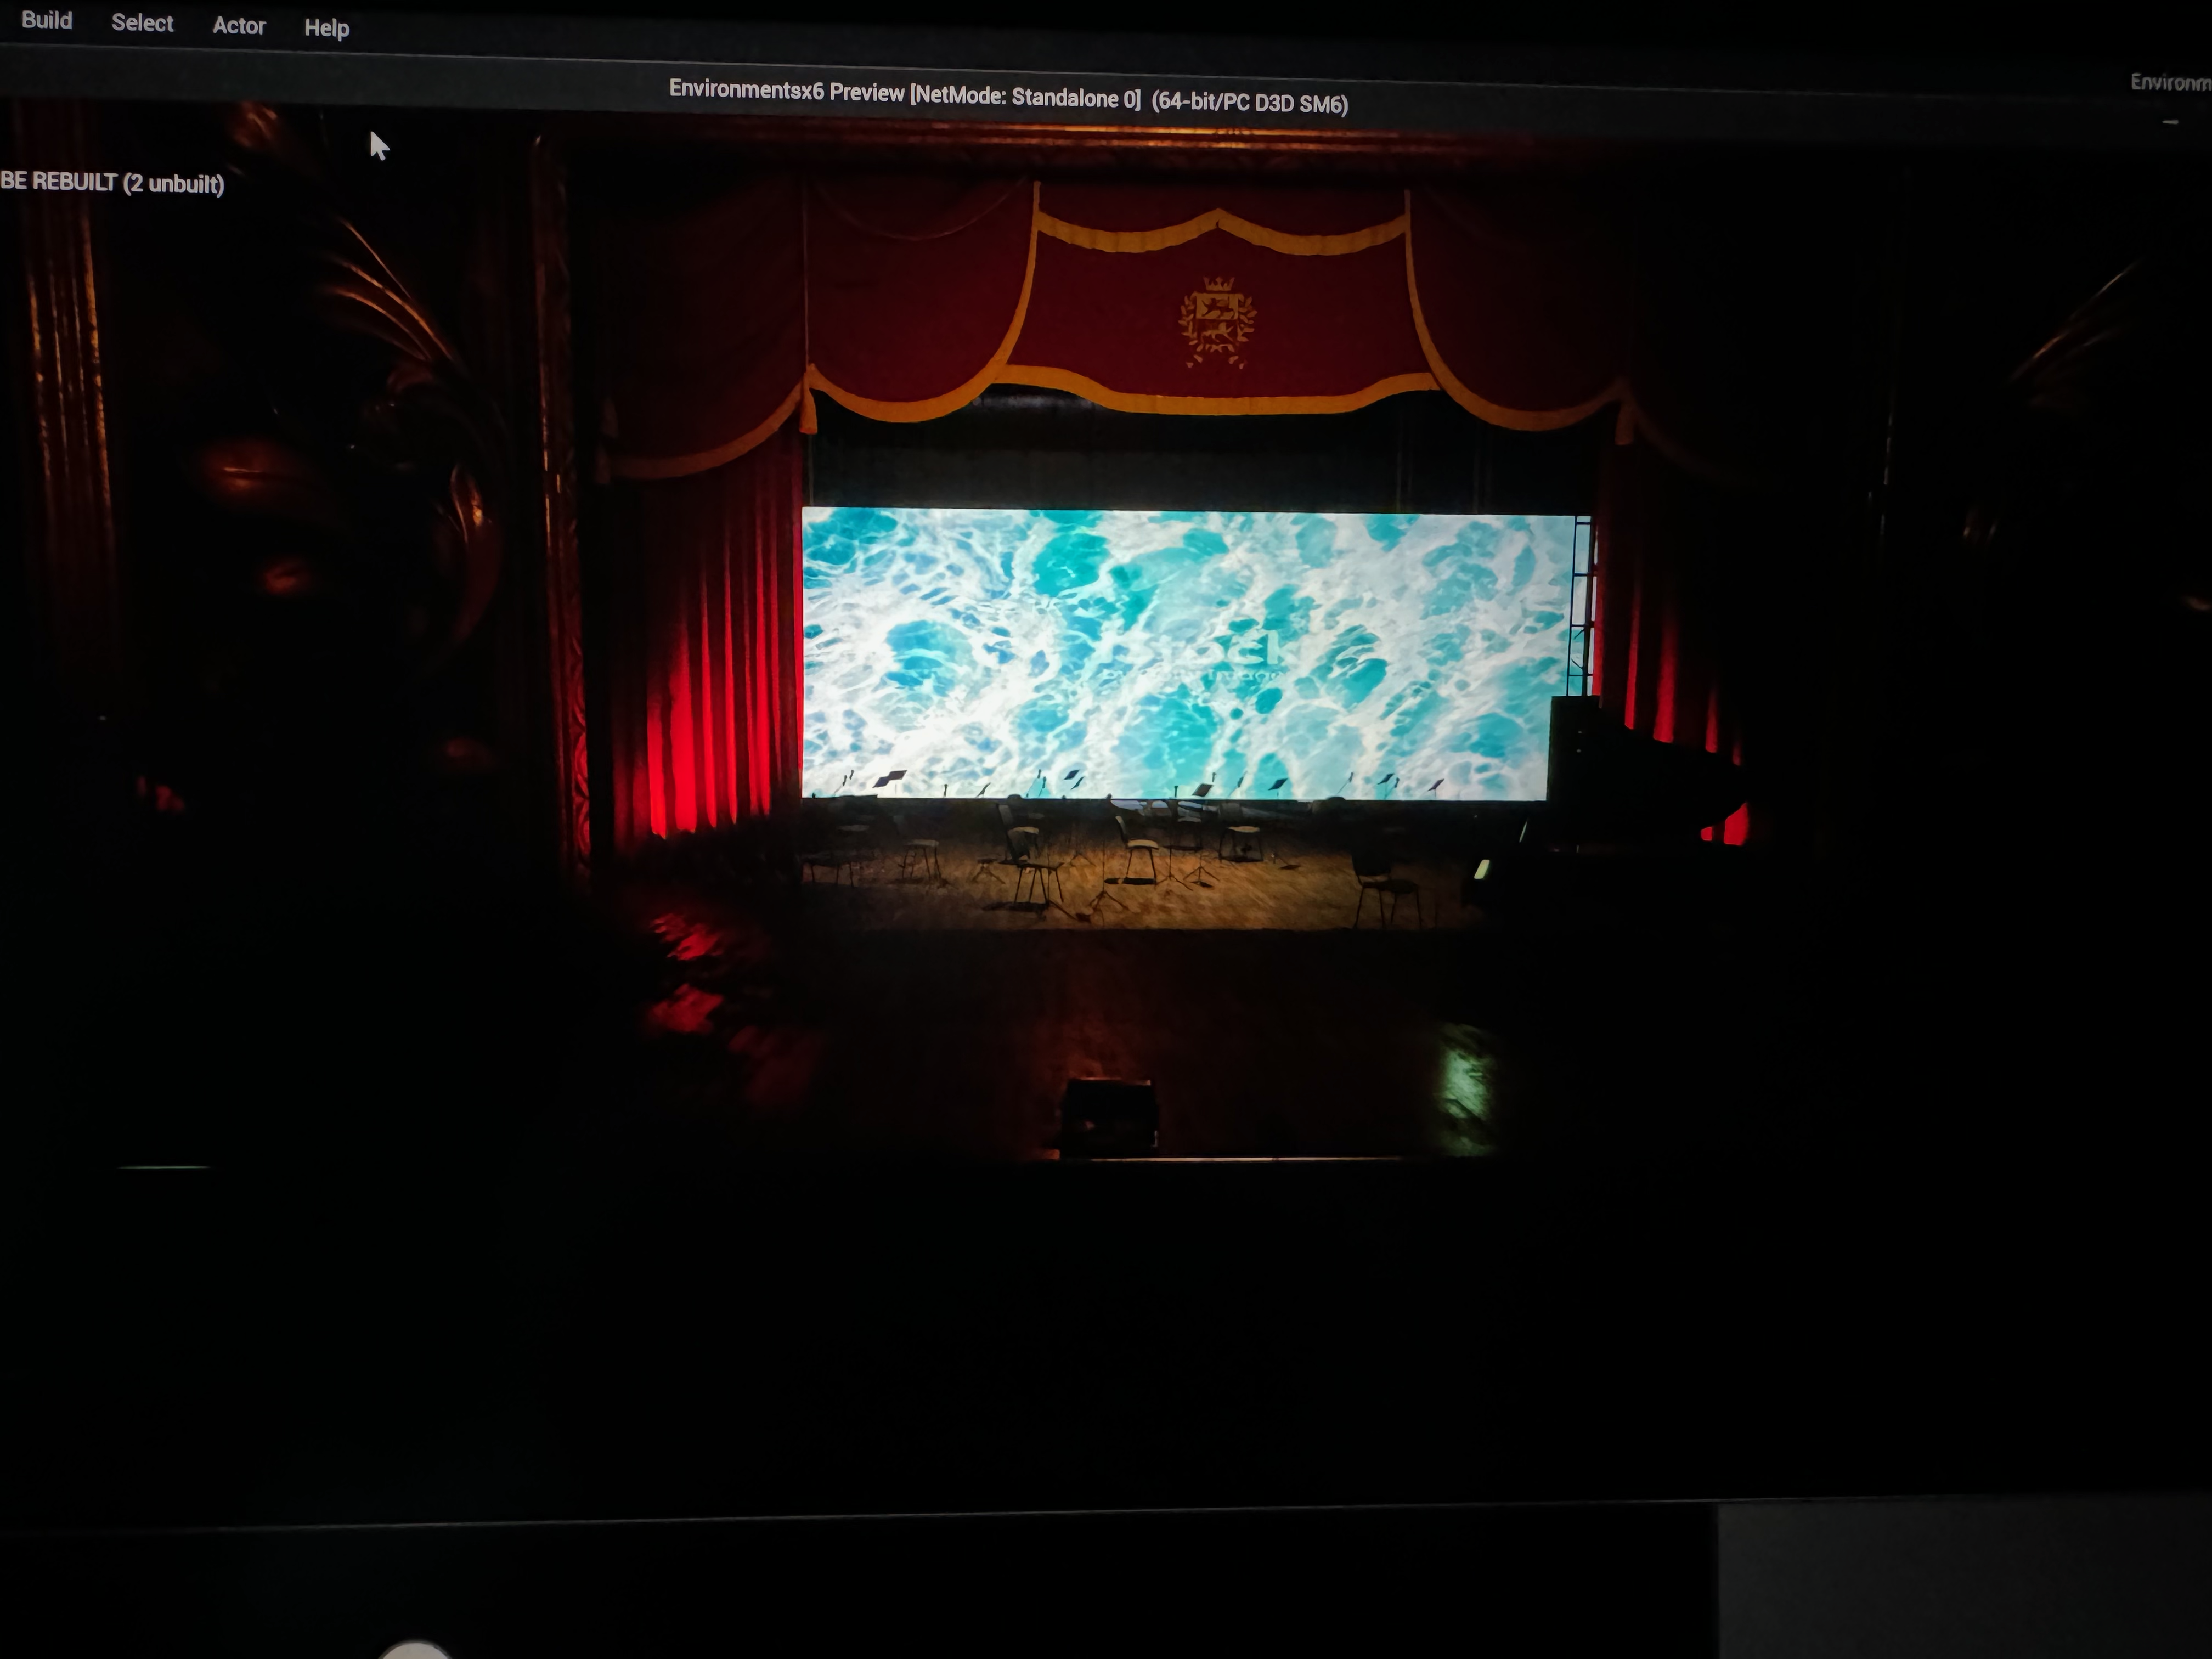Click the Environmentsx6 Preview window title bar
Image resolution: width=2212 pixels, height=1659 pixels.
tap(1008, 96)
